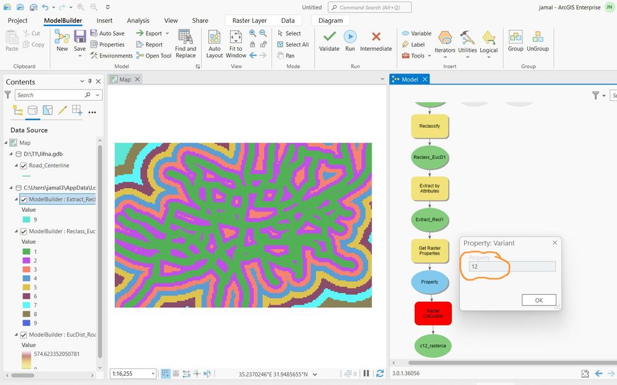Click the Validate model checkmark icon
Viewport: 617px width, 385px height.
330,37
